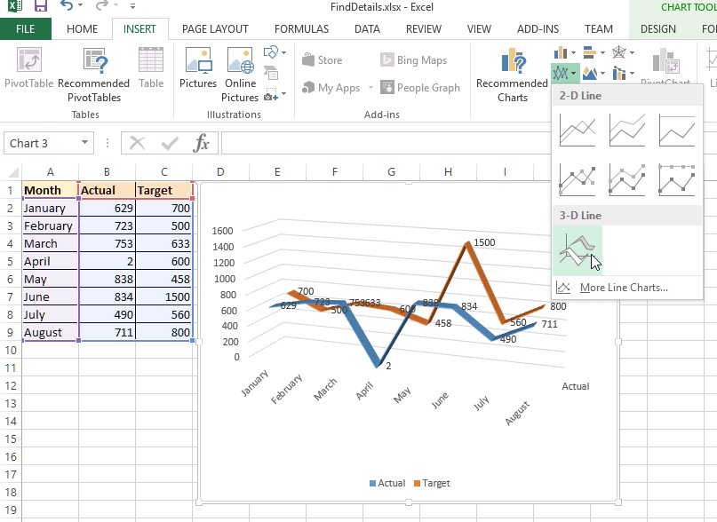Open the TEAM tab
This screenshot has width=717, height=522.
click(599, 28)
